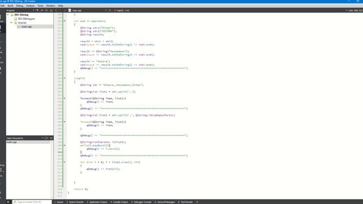The height and width of the screenshot is (204, 363).
Task: Fold the while(i.hasNext()) loop
Action: pyautogui.click(x=65, y=146)
